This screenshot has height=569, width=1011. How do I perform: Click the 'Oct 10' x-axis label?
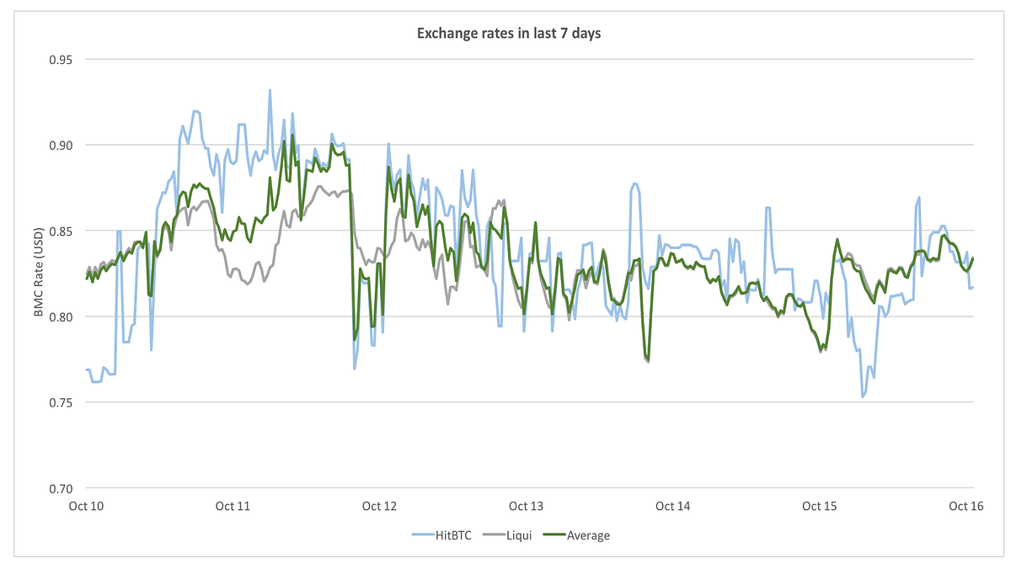(85, 507)
